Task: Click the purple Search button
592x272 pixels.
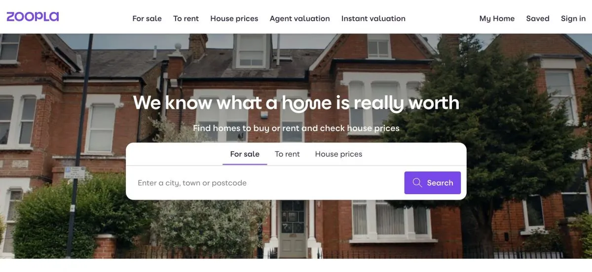Action: pyautogui.click(x=433, y=183)
